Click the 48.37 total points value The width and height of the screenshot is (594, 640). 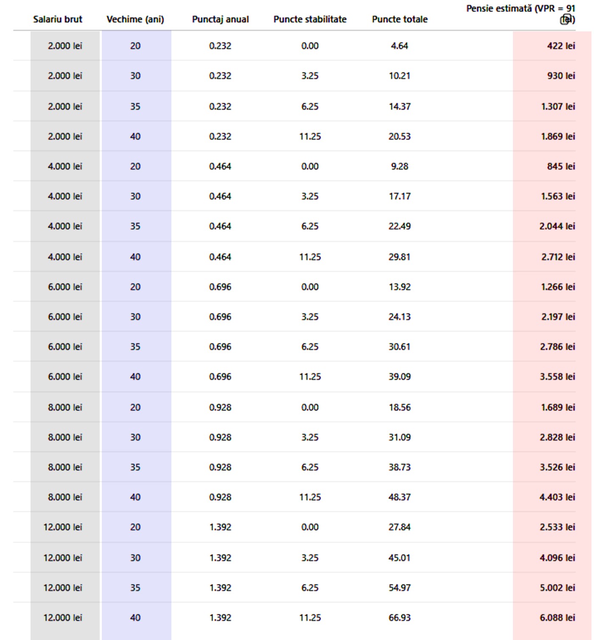point(400,497)
